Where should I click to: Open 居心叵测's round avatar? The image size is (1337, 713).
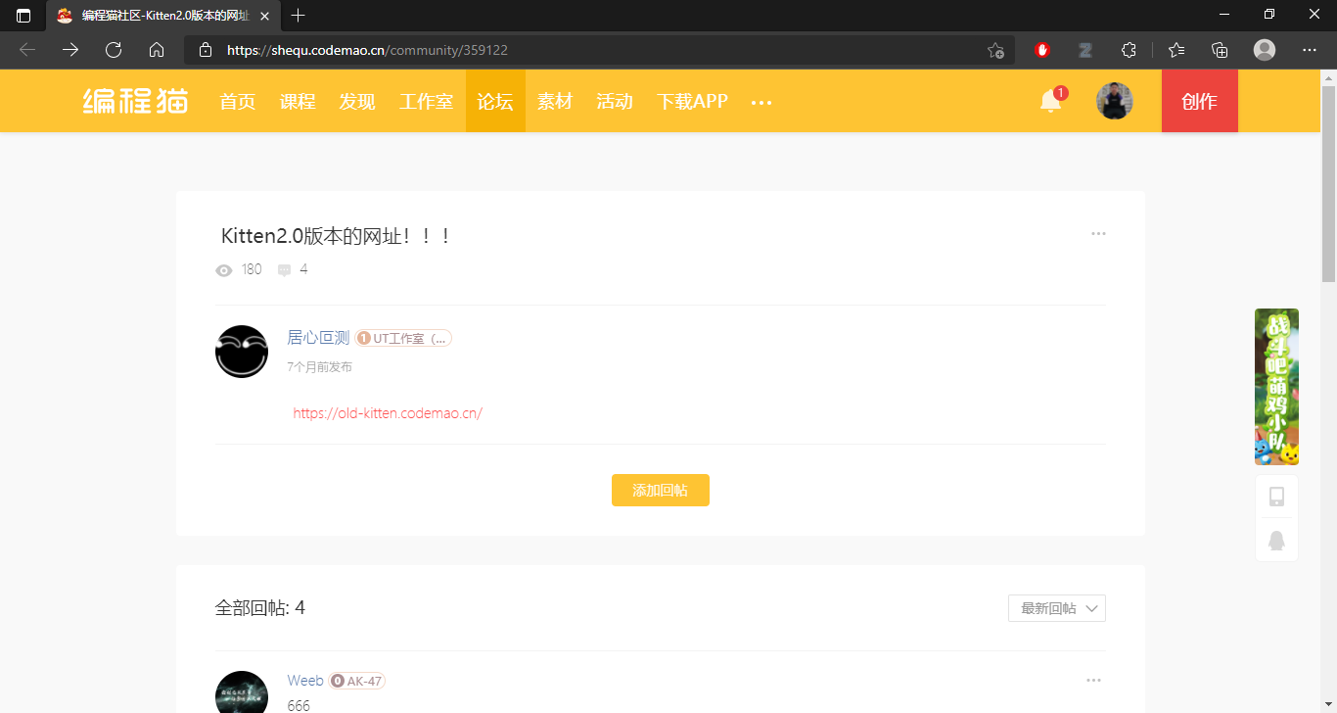point(242,352)
